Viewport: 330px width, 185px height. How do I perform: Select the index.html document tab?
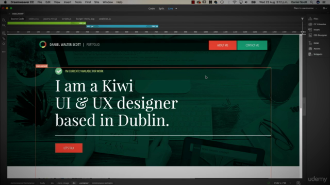(18, 14)
